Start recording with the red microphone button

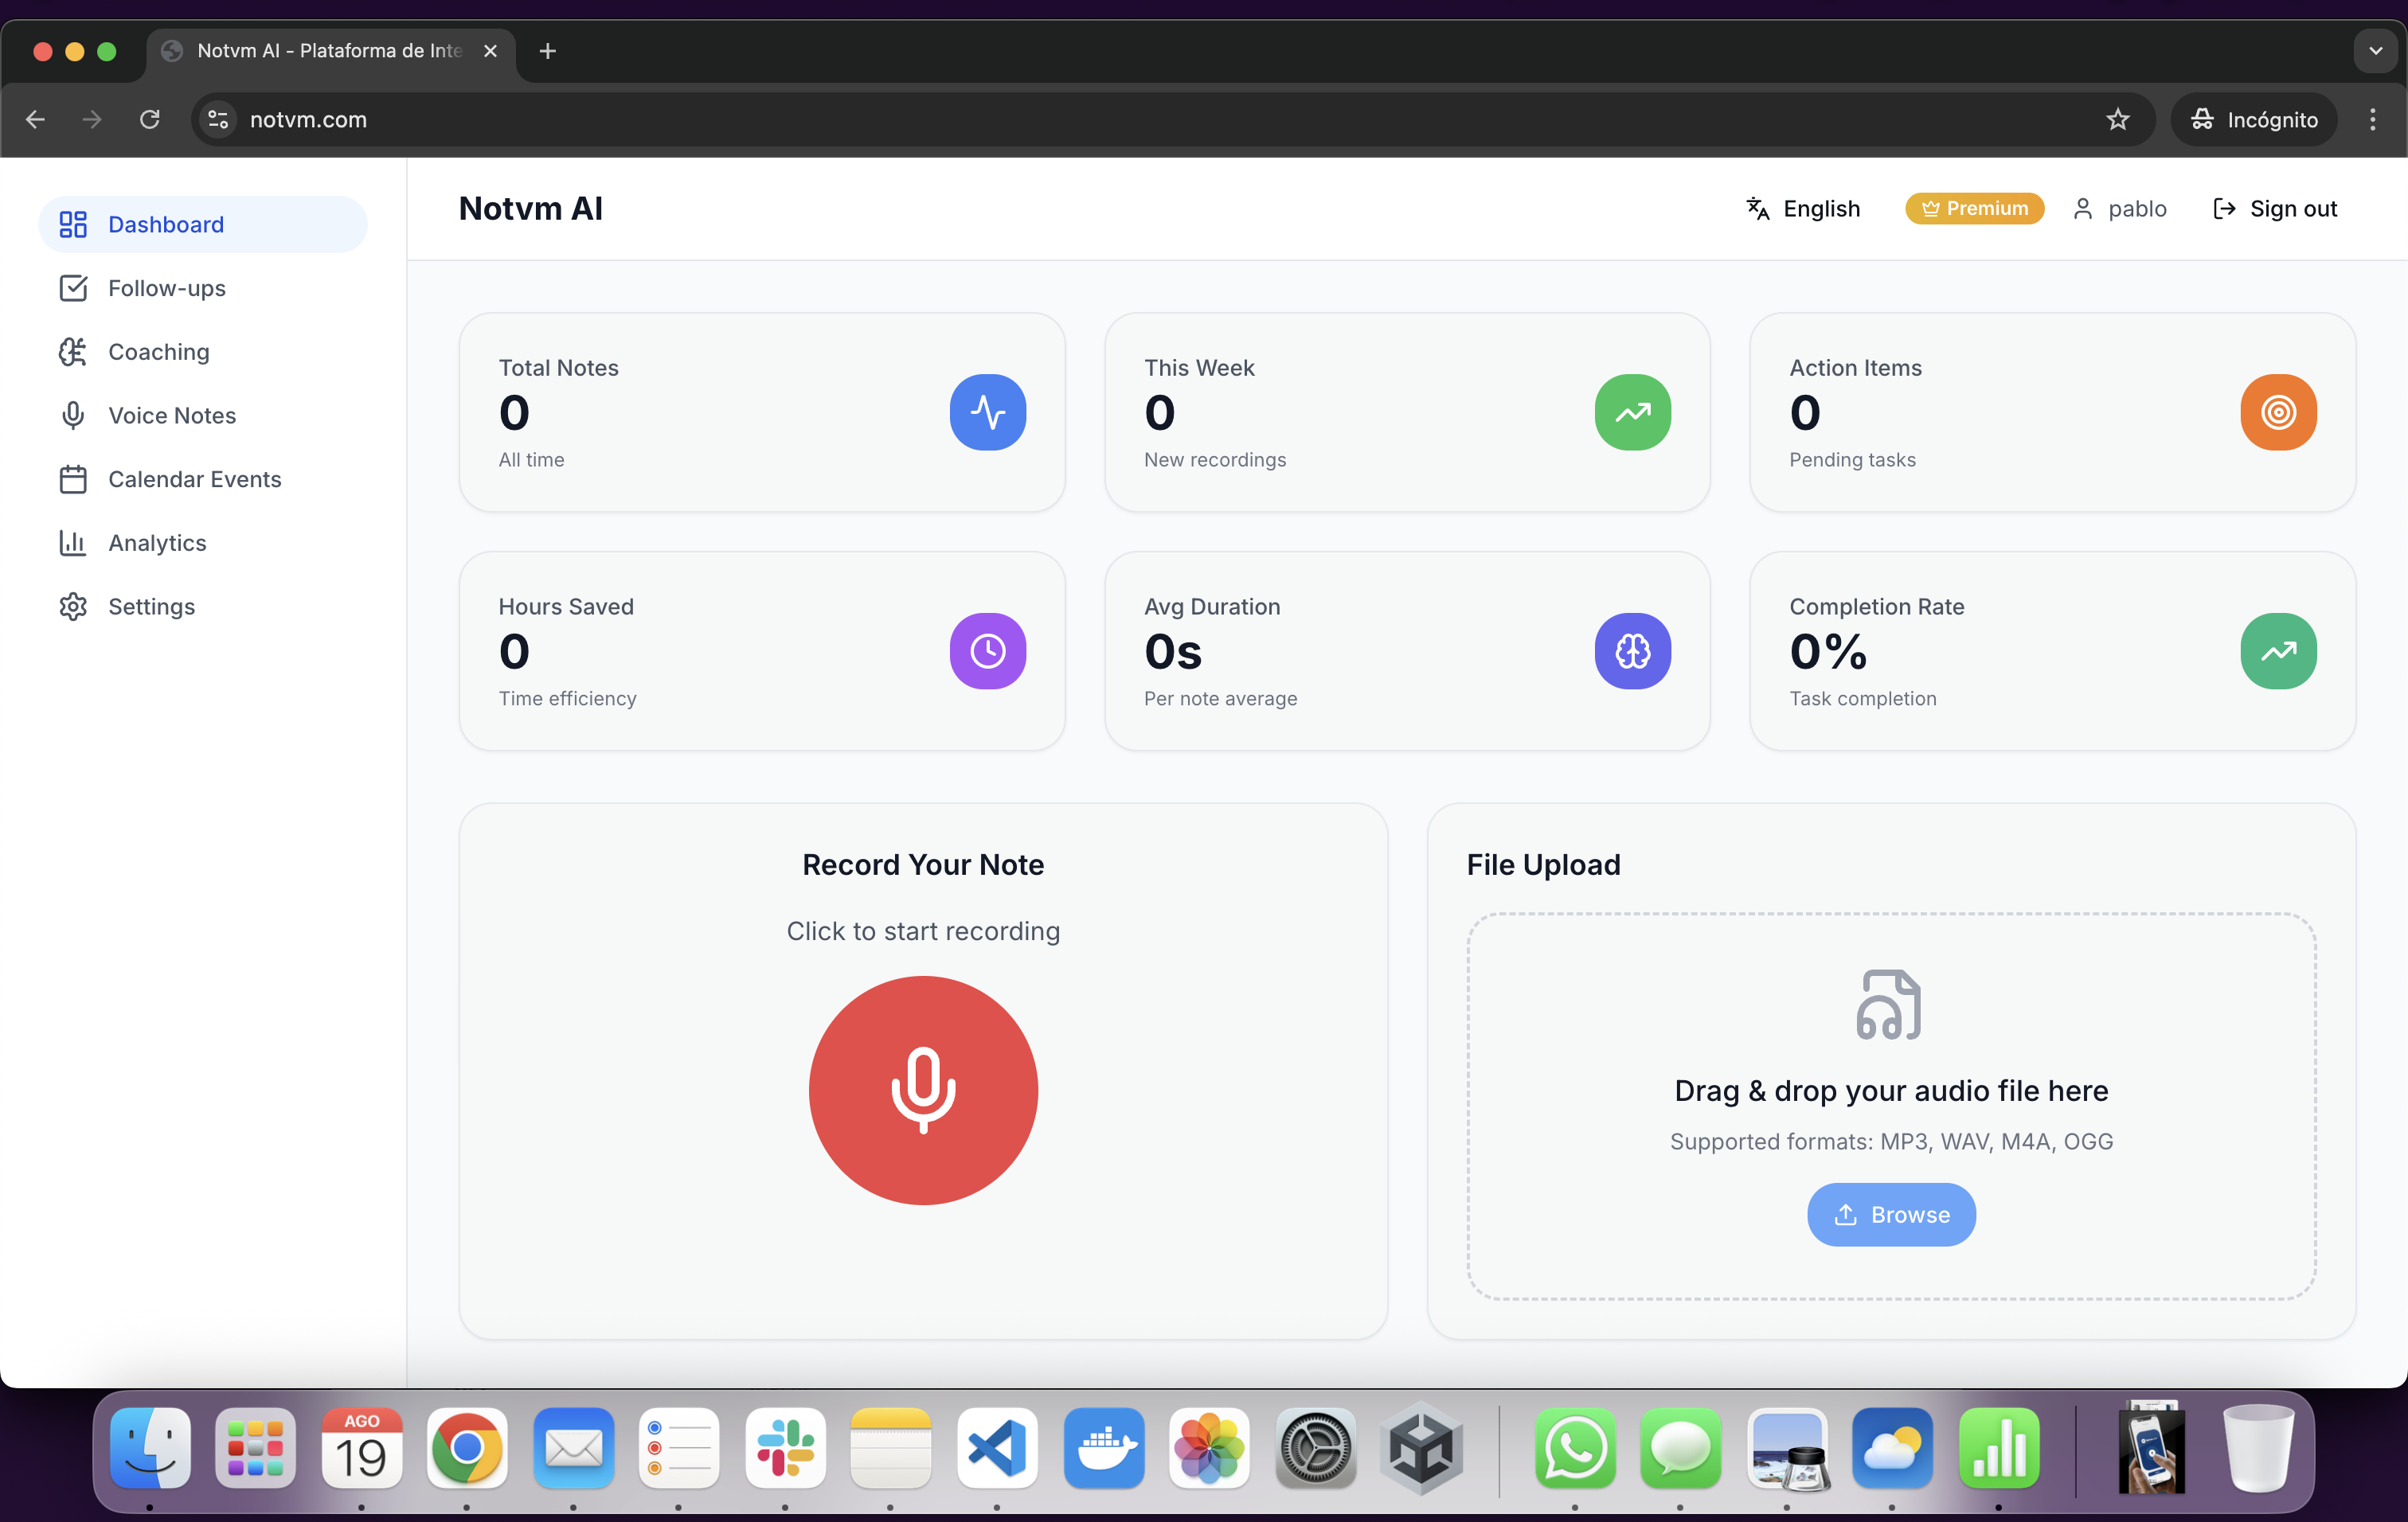[923, 1089]
